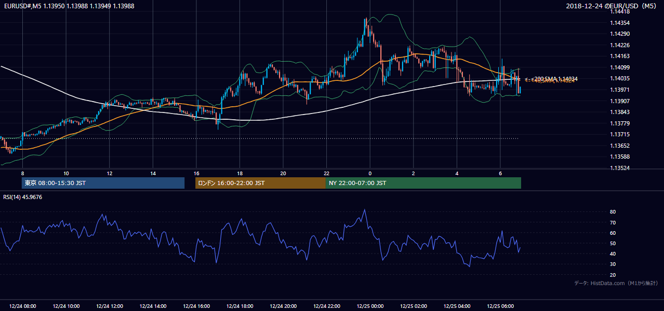Viewport: 664px width, 311px height.
Task: Click hour label 12 on price chart axis
Action: click(x=110, y=173)
